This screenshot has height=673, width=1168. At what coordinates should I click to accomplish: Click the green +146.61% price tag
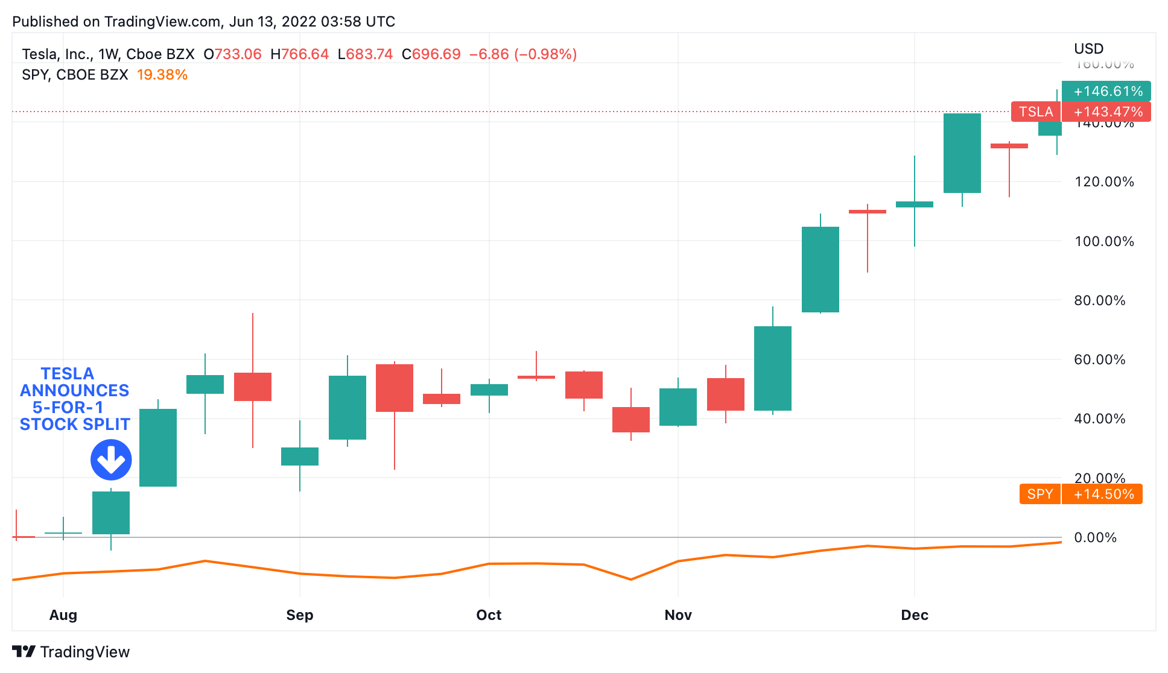(1106, 91)
